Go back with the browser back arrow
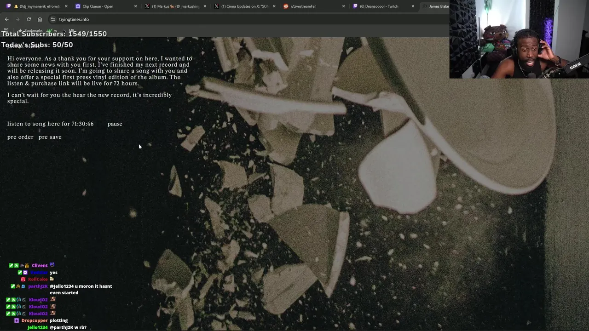The height and width of the screenshot is (331, 589). [x=6, y=19]
